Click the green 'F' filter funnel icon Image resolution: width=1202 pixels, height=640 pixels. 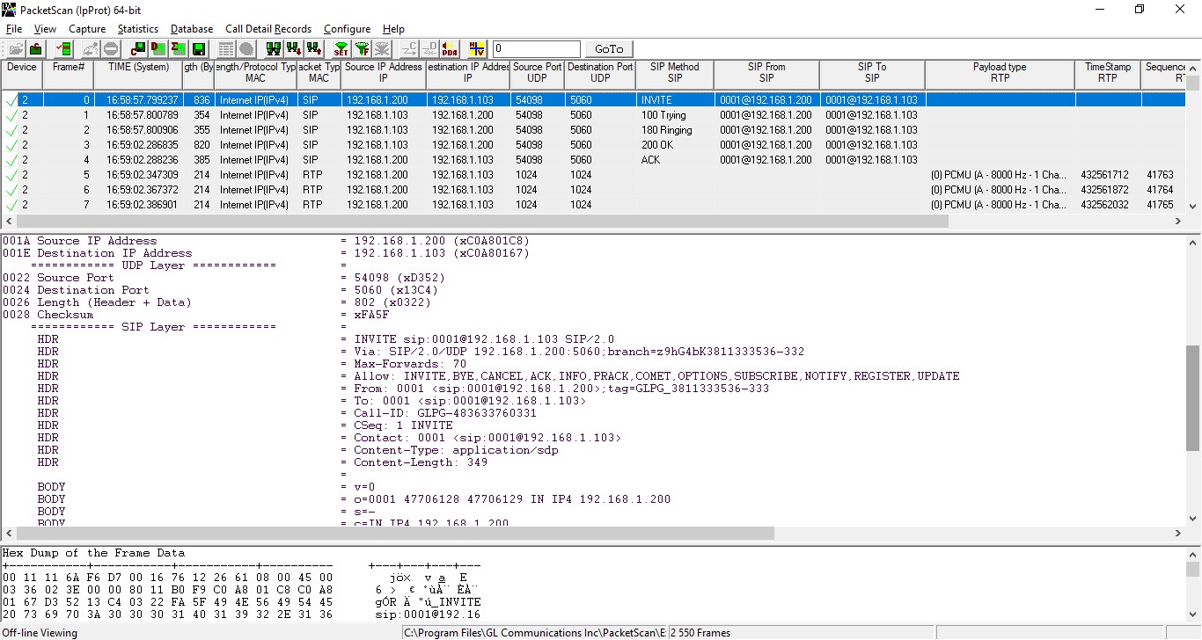click(x=362, y=49)
